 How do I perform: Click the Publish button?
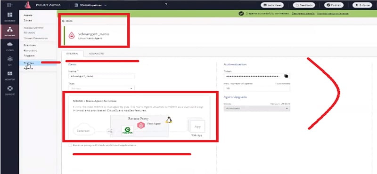[x=334, y=5]
